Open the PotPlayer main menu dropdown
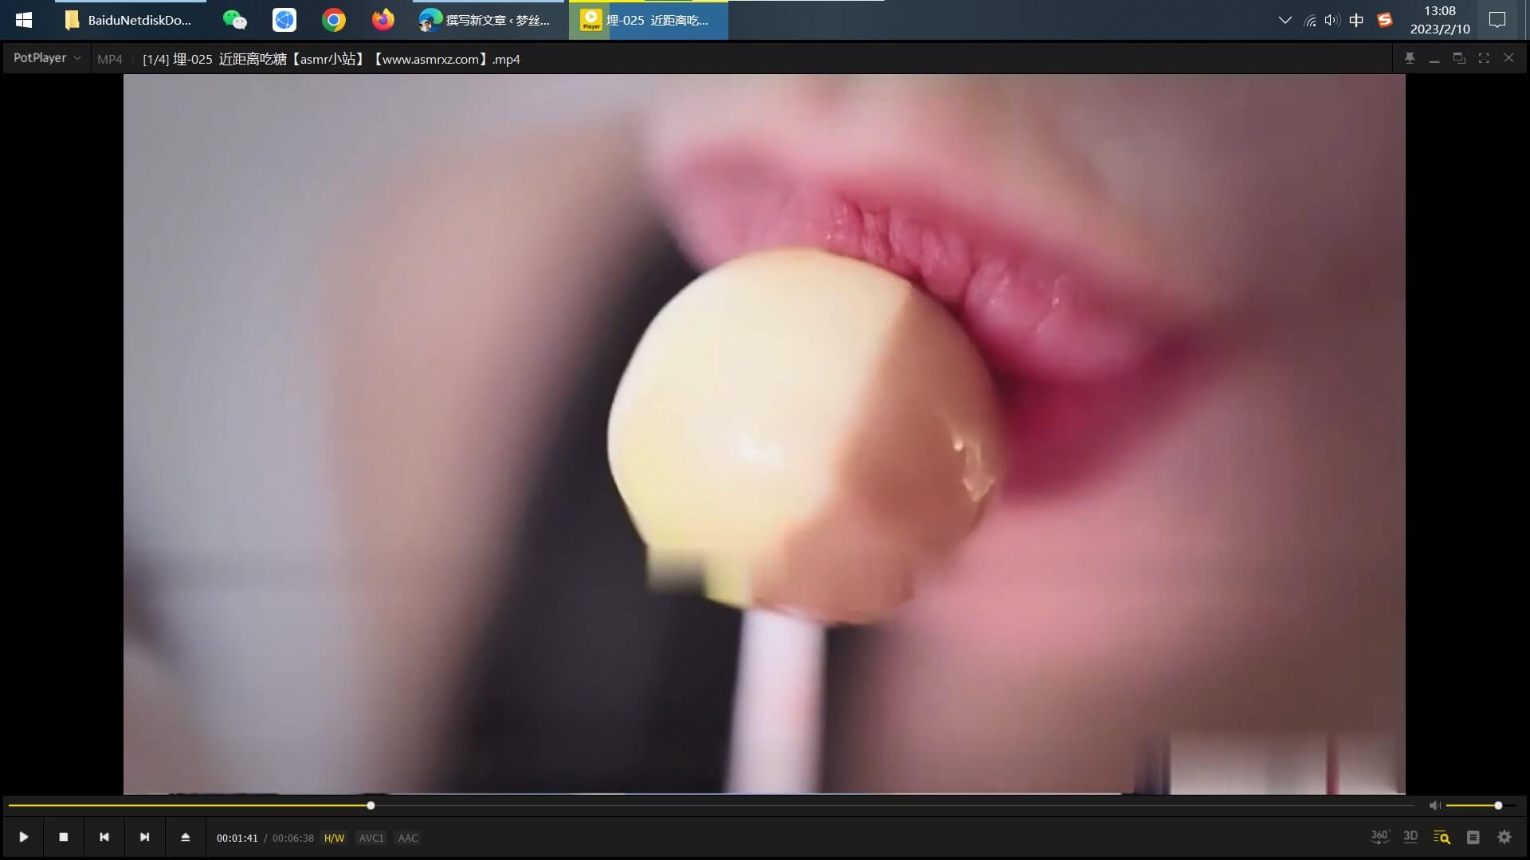Screen dimensions: 1530x860 point(46,58)
